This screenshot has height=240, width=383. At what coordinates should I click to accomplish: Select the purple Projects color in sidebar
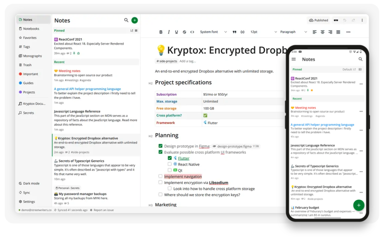[33, 92]
